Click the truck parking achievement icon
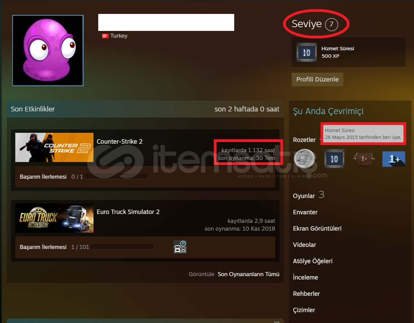 (x=180, y=247)
